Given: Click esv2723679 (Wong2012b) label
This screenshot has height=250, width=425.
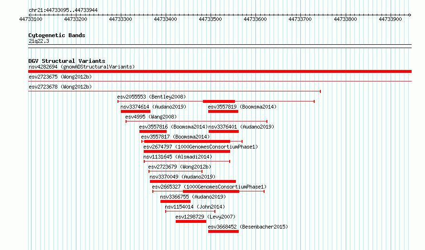Looking at the screenshot, I should coord(180,167).
